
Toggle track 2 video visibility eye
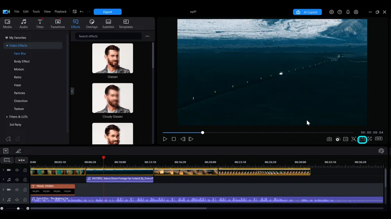click(17, 190)
